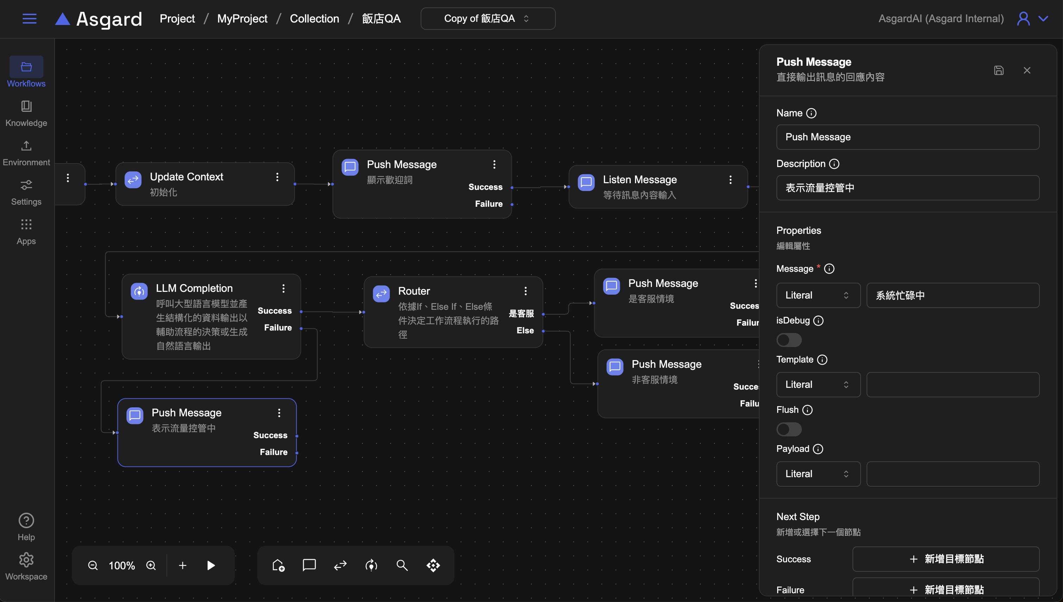1063x602 pixels.
Task: Expand the Template Literal dropdown
Action: (x=818, y=385)
